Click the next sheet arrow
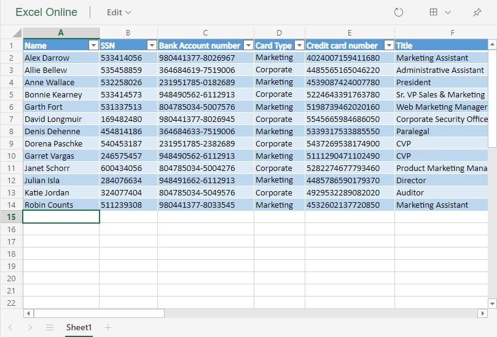The image size is (497, 337). pyautogui.click(x=30, y=328)
